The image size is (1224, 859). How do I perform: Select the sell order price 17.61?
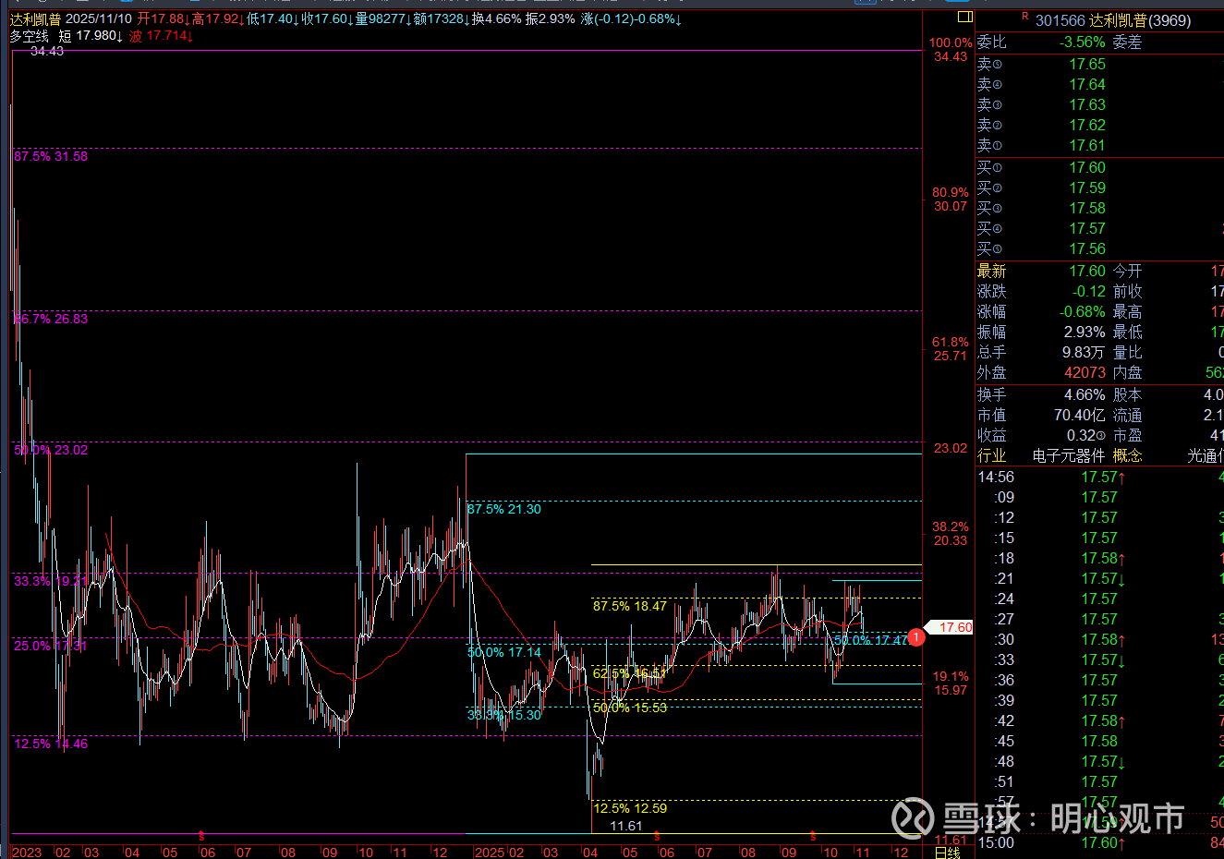click(x=1087, y=145)
